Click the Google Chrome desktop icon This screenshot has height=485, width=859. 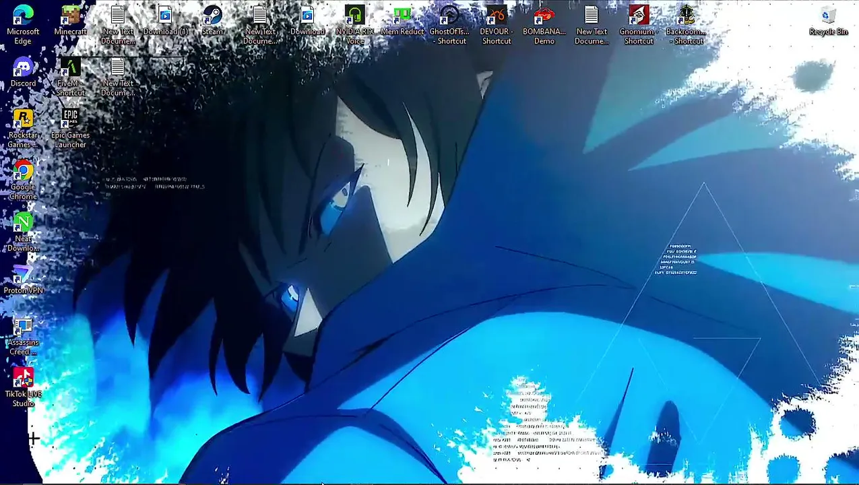click(23, 181)
